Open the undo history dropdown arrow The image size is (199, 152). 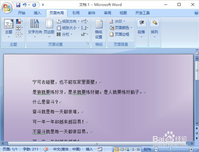(29, 5)
